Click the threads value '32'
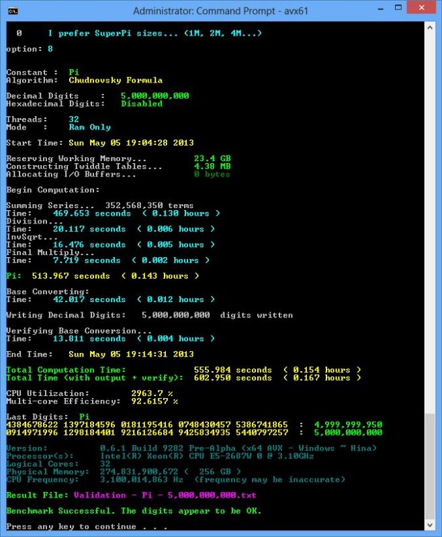The width and height of the screenshot is (442, 537). (74, 119)
